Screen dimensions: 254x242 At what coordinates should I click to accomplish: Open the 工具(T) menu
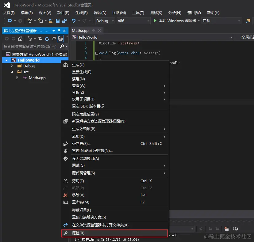pos(138,13)
